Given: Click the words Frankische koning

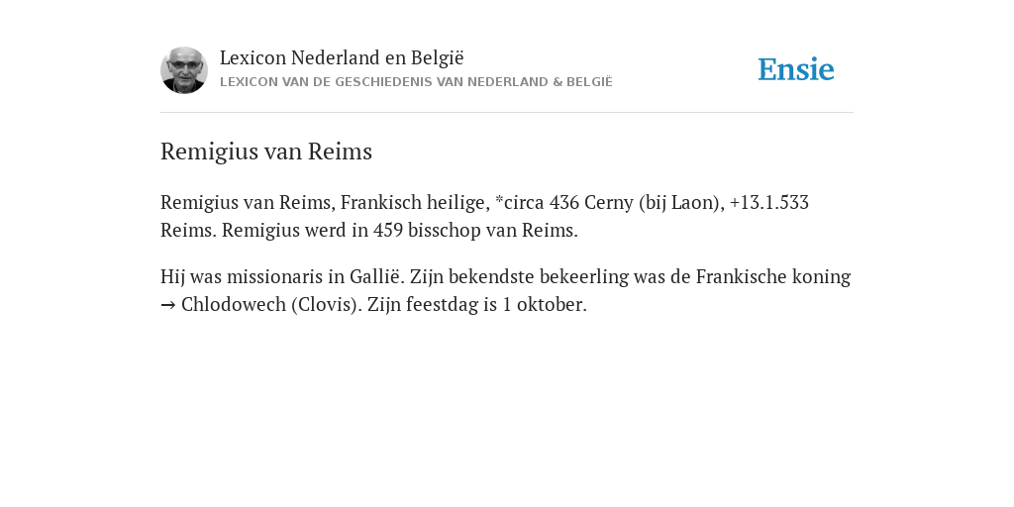Looking at the screenshot, I should (772, 277).
